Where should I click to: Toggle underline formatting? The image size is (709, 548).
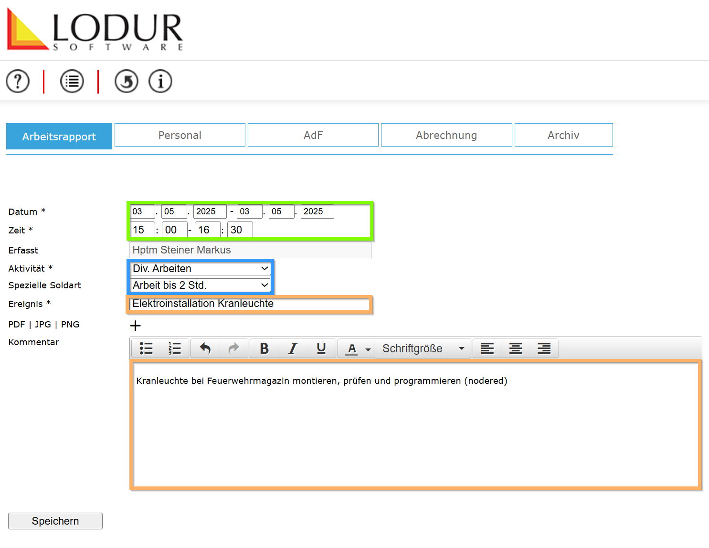(321, 348)
